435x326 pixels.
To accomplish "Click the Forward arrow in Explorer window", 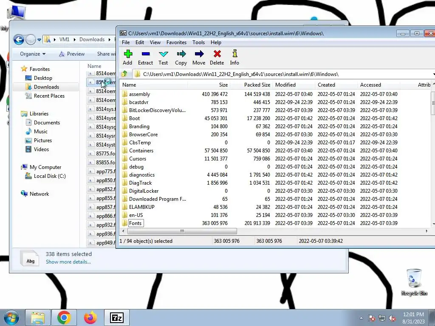I will tap(31, 39).
